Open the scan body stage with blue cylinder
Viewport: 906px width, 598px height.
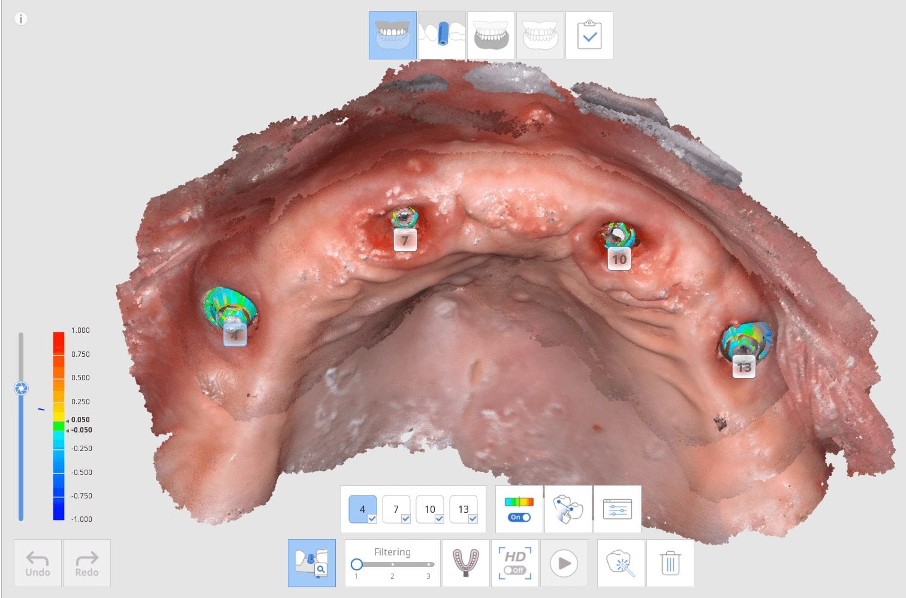(x=442, y=35)
